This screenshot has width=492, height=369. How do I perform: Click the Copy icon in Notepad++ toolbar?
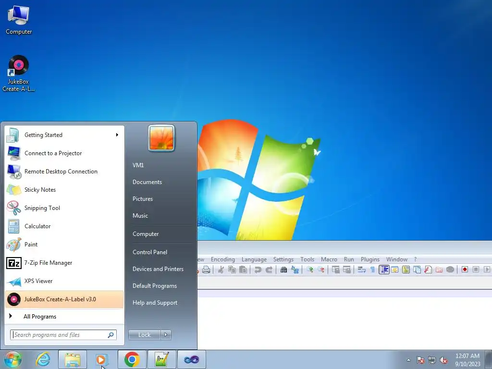pyautogui.click(x=232, y=270)
